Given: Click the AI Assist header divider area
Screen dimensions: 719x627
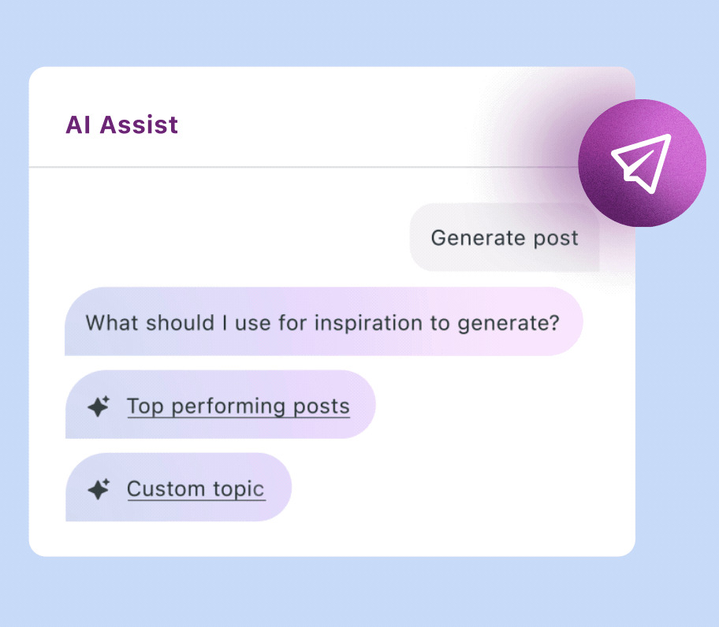Looking at the screenshot, I should (x=331, y=166).
